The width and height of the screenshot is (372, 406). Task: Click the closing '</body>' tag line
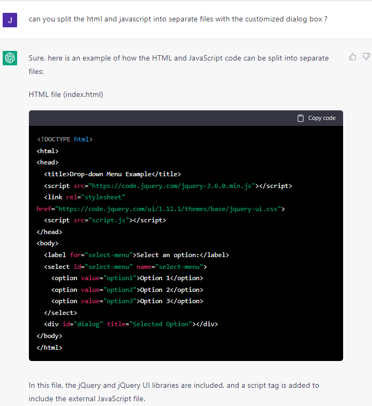pos(49,336)
